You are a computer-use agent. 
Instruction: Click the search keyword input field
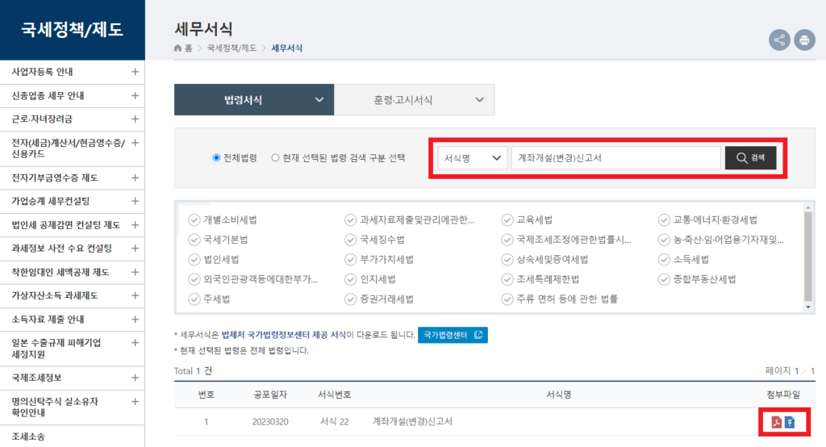coord(615,158)
